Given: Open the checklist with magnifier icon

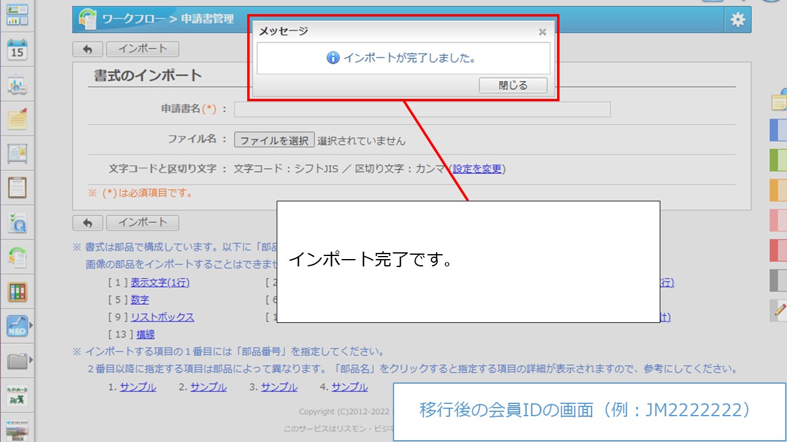Looking at the screenshot, I should click(x=17, y=222).
